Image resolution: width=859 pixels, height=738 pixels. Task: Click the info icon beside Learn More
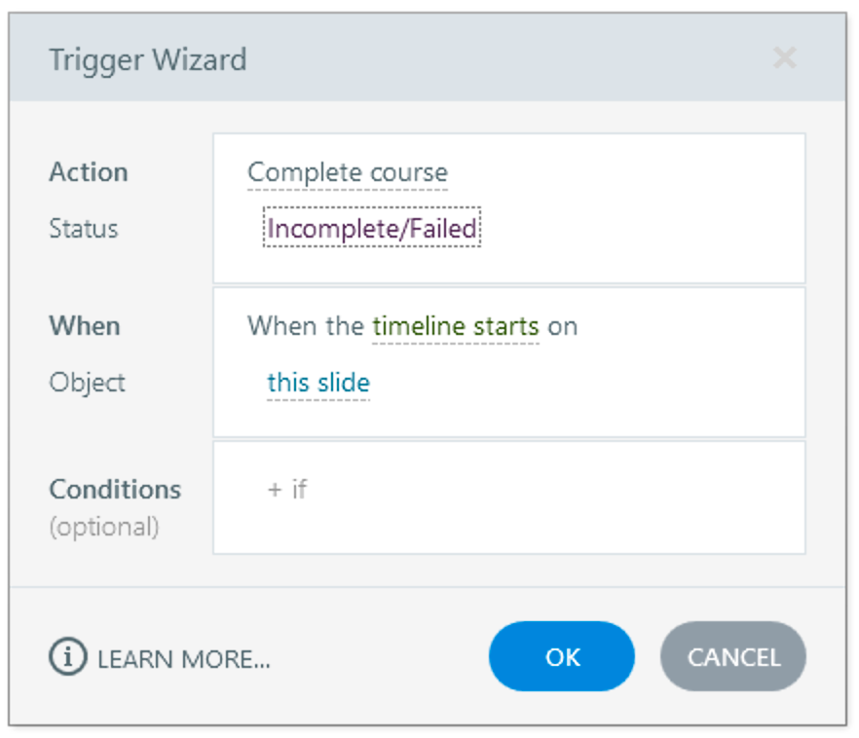click(x=67, y=658)
